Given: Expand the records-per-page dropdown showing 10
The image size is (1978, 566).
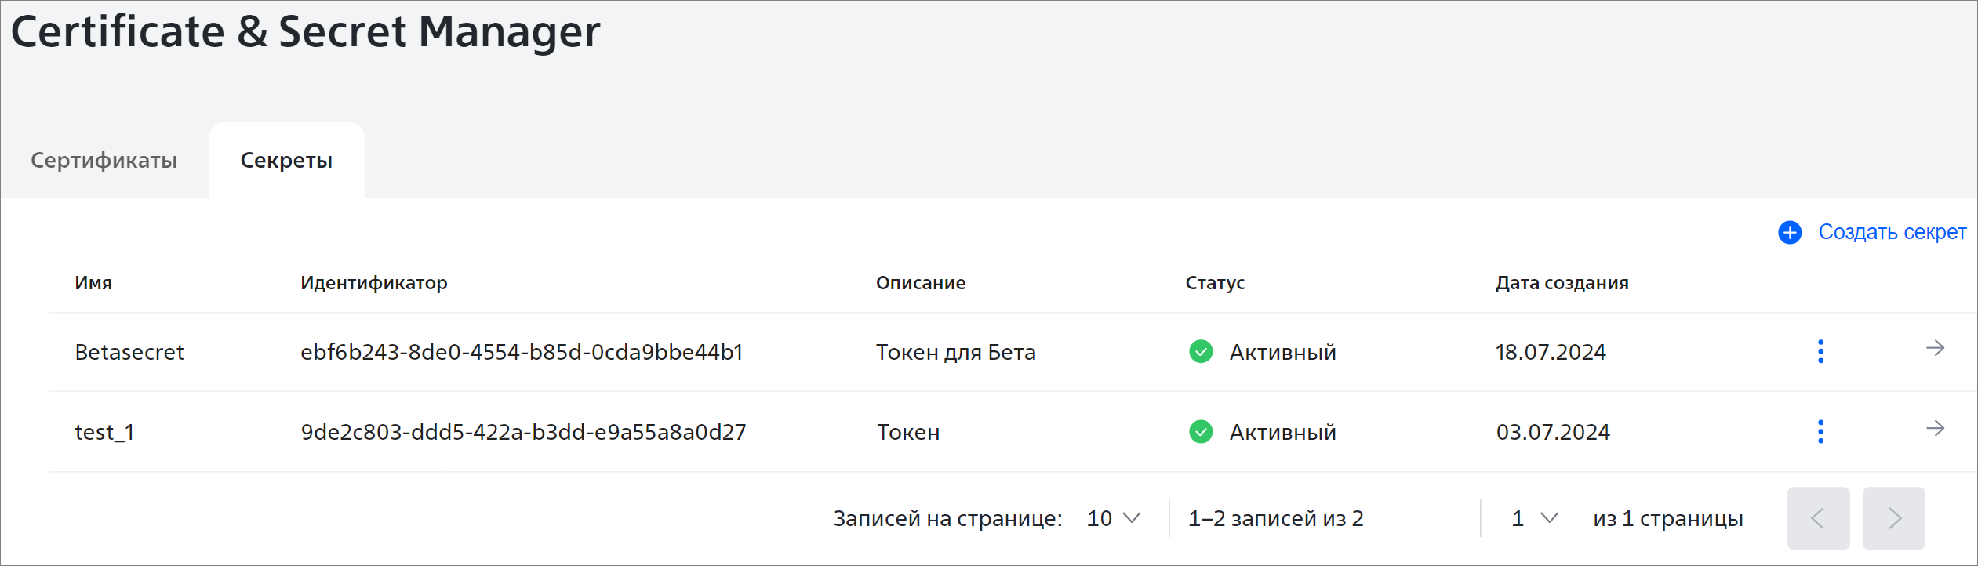Looking at the screenshot, I should pos(1114,518).
